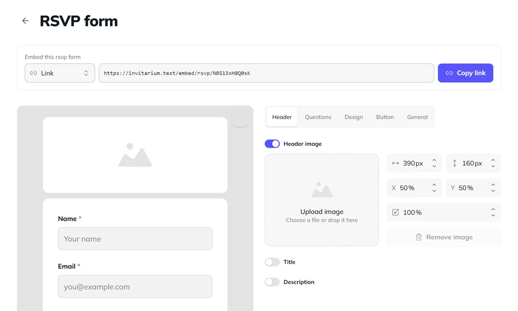This screenshot has width=518, height=311.
Task: Enable the Title toggle
Action: tap(272, 262)
